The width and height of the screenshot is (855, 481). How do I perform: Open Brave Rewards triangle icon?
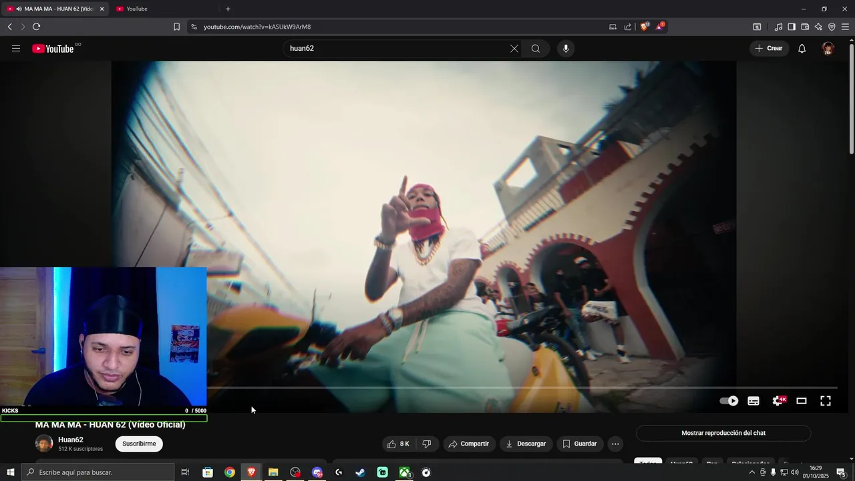(x=660, y=27)
